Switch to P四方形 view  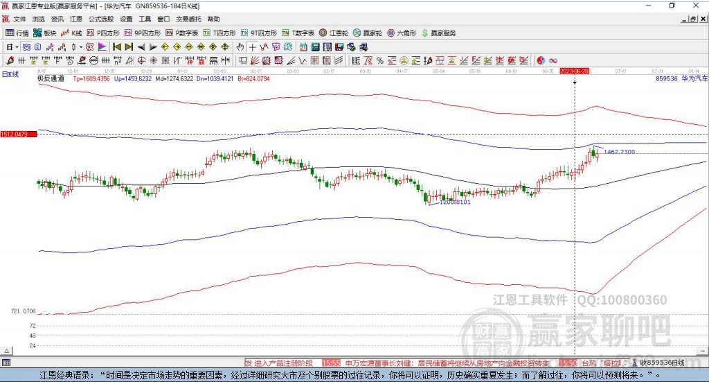pyautogui.click(x=104, y=33)
